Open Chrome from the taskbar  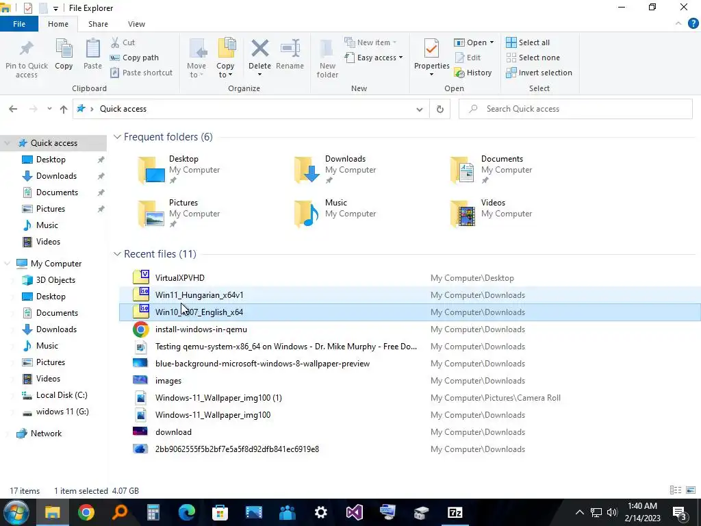(86, 512)
